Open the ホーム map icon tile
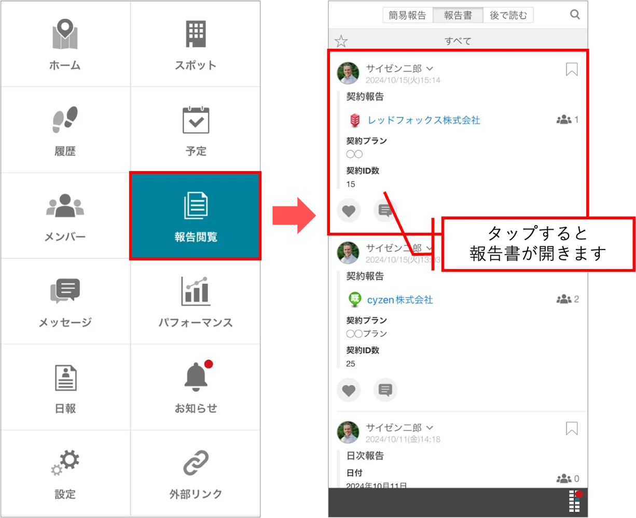 pyautogui.click(x=65, y=44)
